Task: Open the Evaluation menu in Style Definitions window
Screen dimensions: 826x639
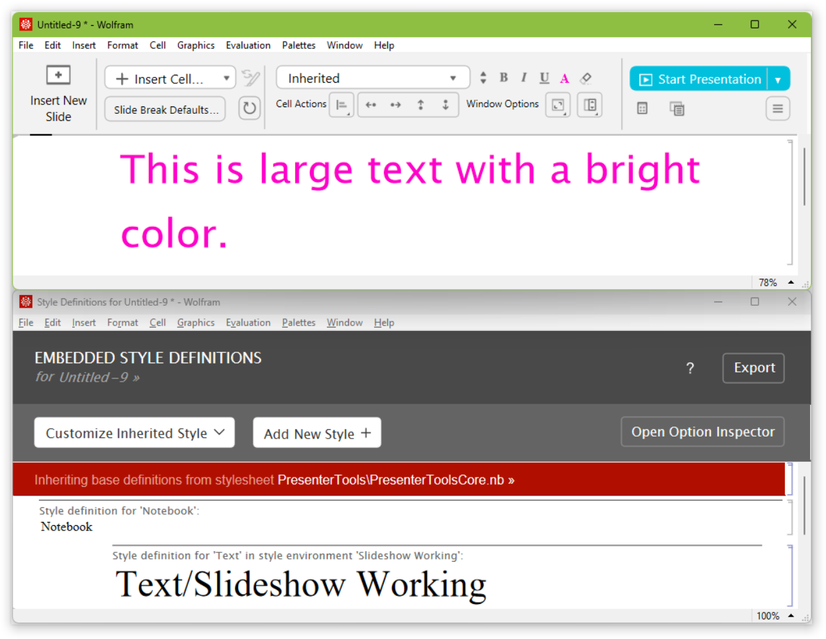Action: click(x=248, y=322)
